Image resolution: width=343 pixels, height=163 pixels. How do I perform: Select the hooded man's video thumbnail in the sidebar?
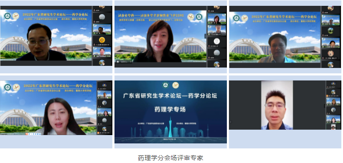coord(216,30)
